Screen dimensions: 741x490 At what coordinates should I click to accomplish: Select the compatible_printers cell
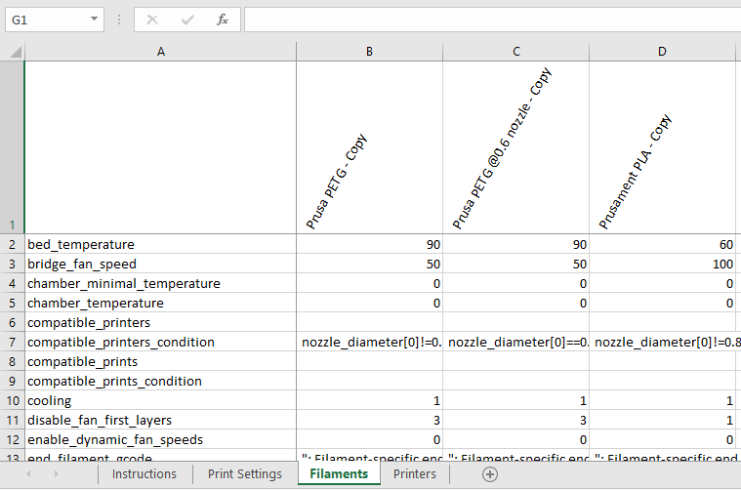[x=161, y=322]
